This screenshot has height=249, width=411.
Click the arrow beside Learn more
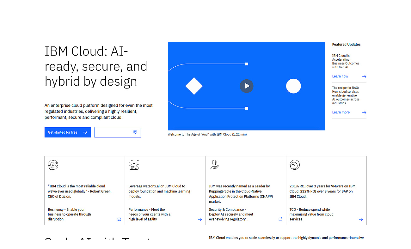click(364, 112)
